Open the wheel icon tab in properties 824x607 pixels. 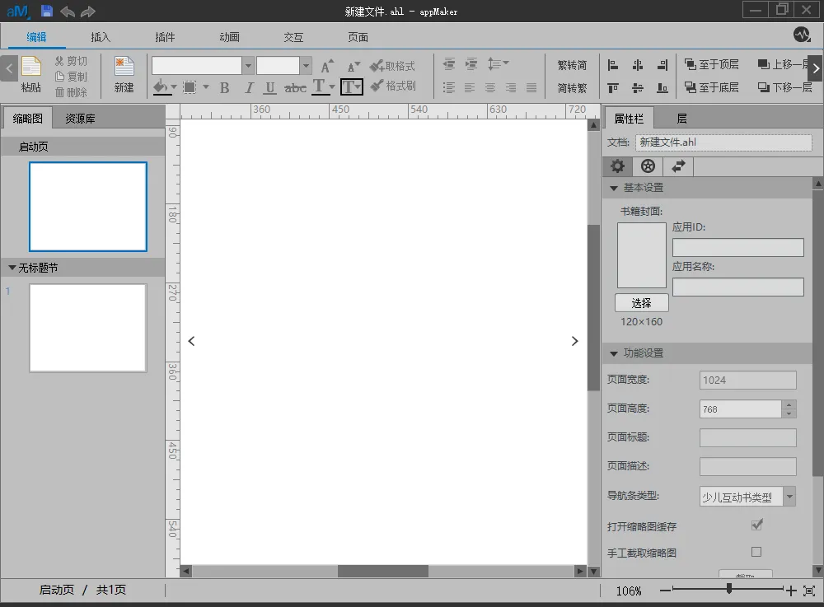click(x=648, y=166)
